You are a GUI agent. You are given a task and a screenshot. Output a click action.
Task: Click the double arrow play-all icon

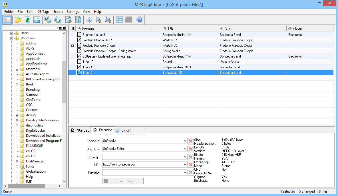point(108,20)
